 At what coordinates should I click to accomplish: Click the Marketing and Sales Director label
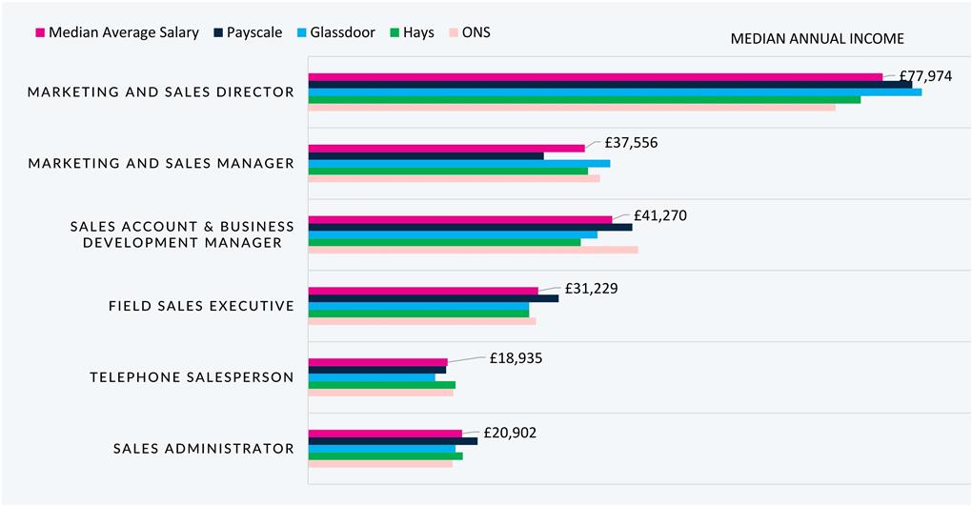161,92
